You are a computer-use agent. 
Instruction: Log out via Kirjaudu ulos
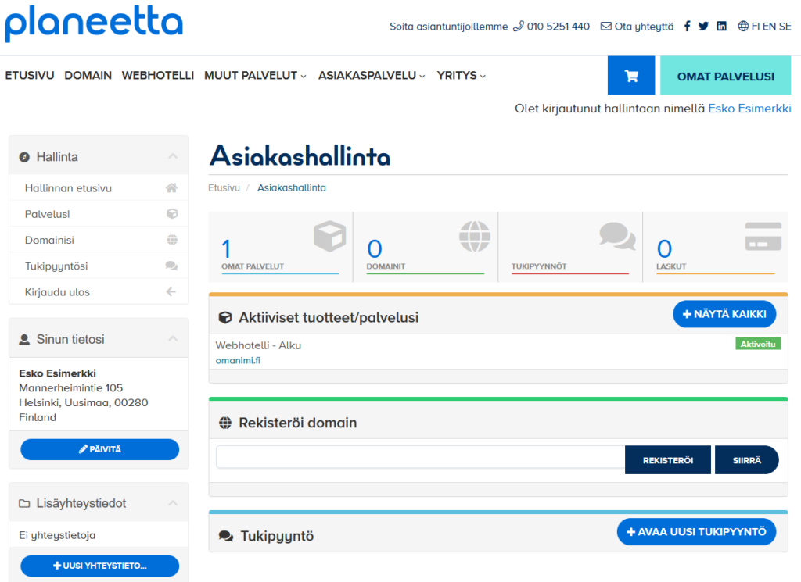coord(99,291)
